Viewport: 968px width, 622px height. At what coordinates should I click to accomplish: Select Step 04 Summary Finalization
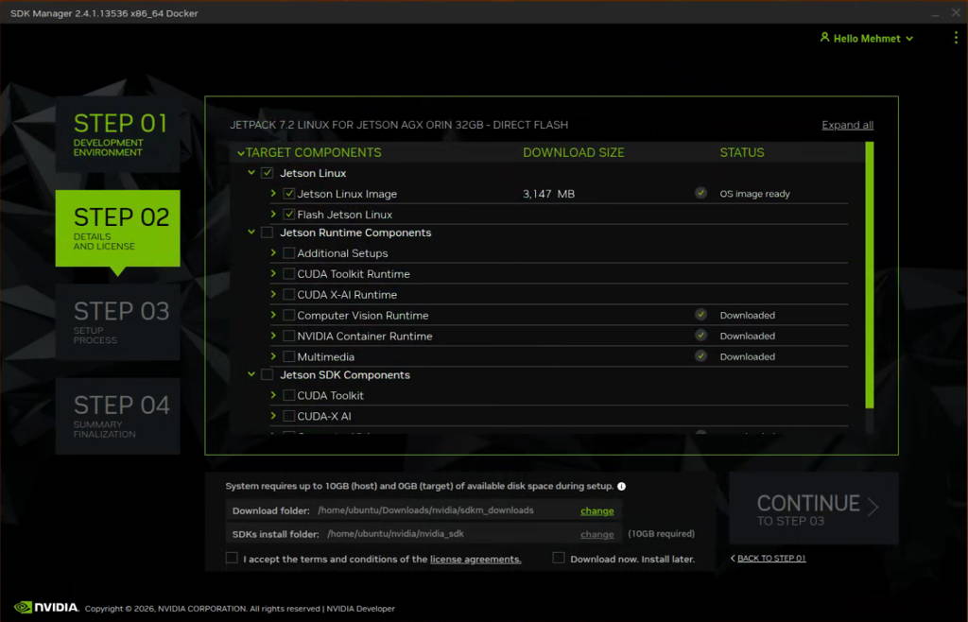pos(118,416)
